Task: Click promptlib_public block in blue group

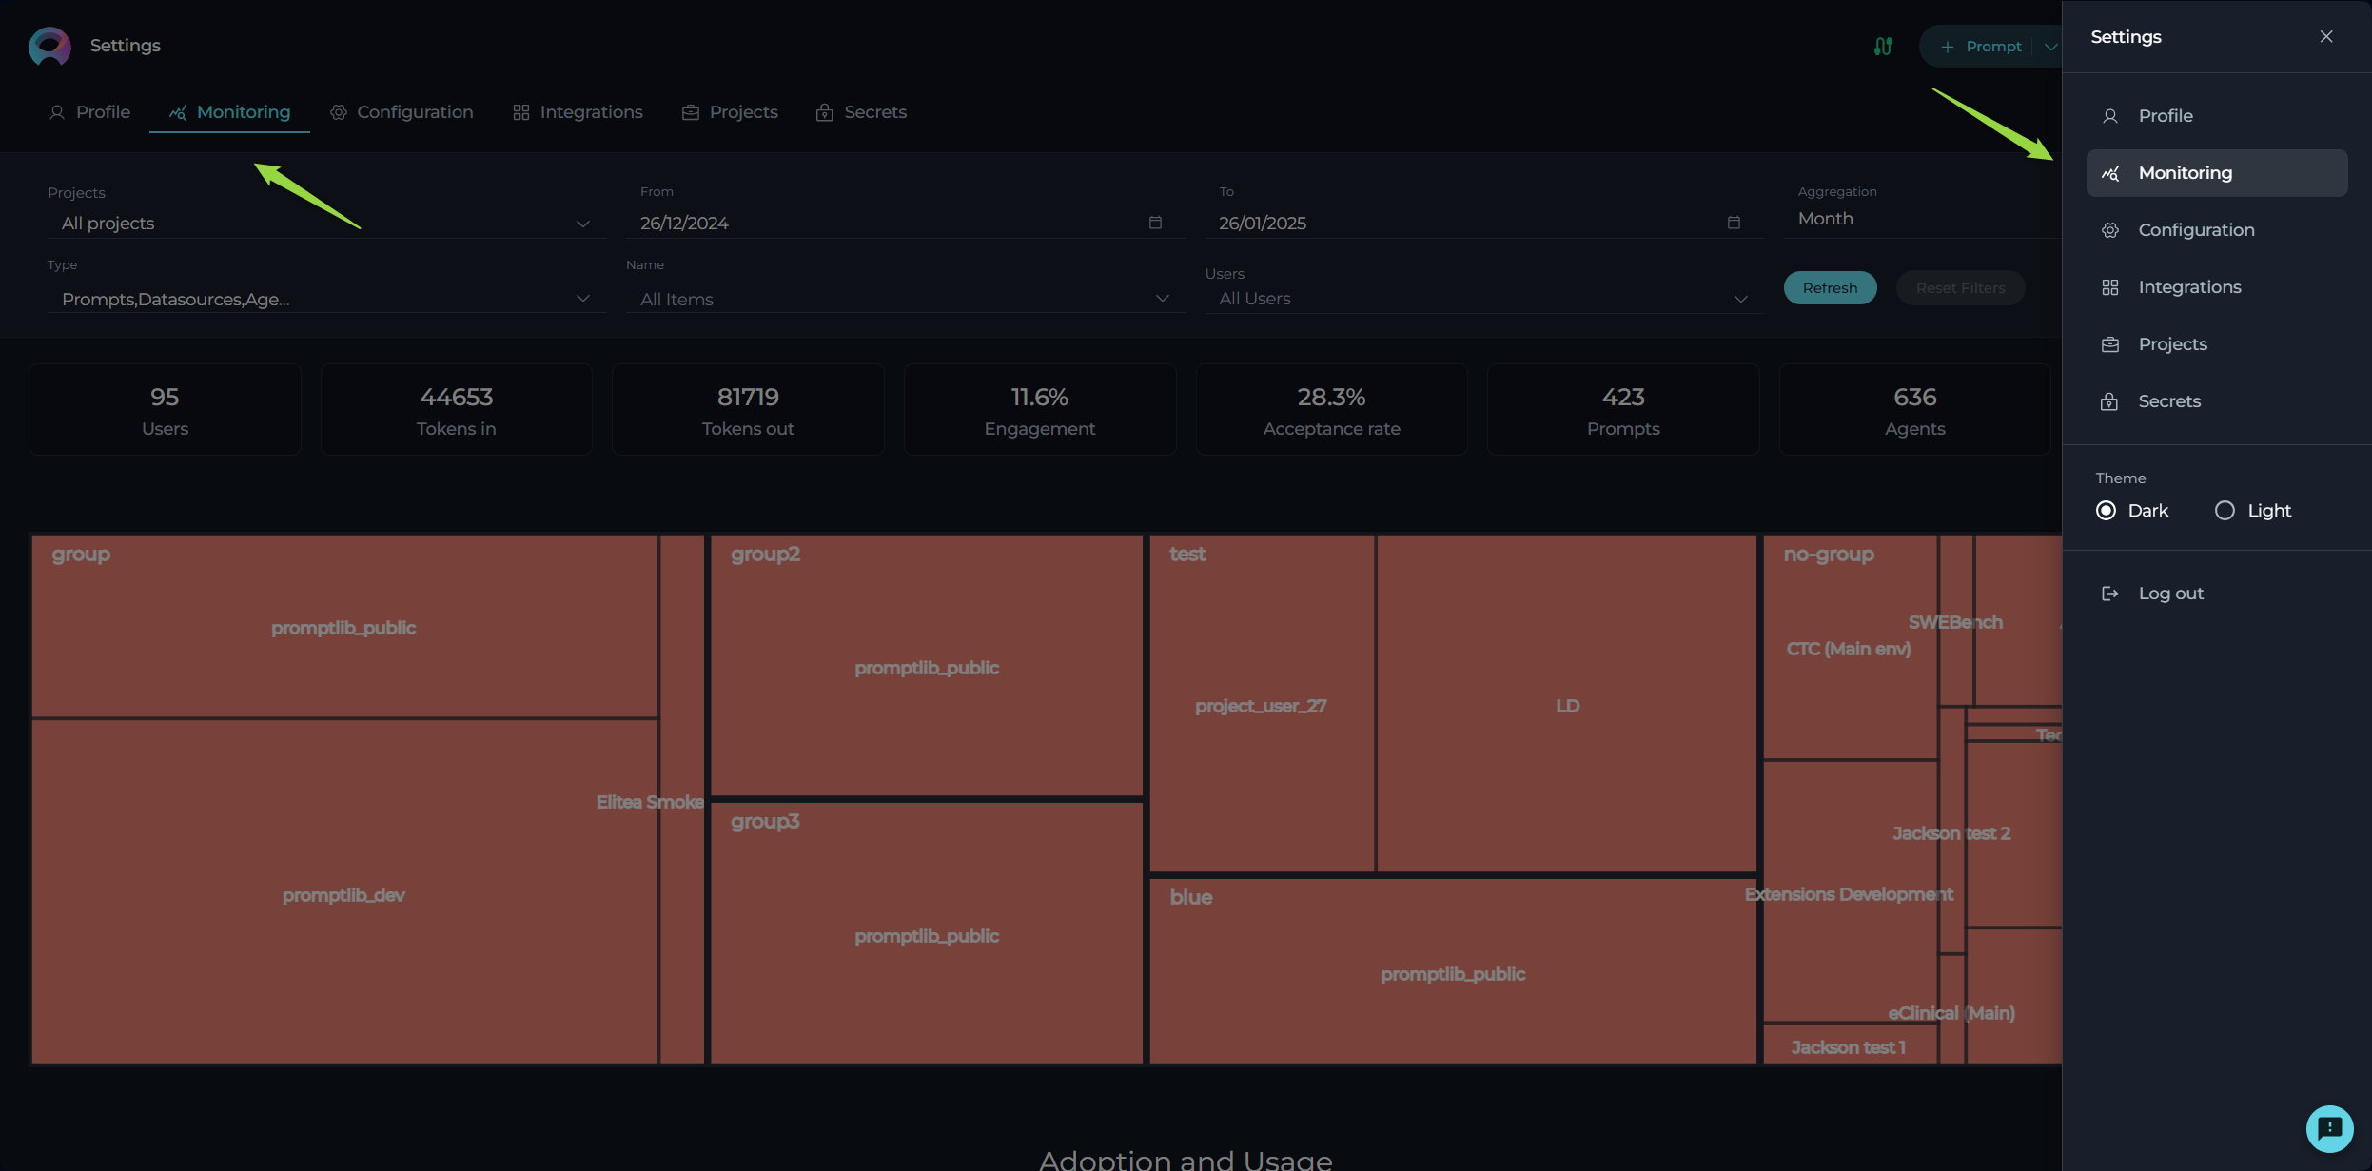Action: [1453, 971]
